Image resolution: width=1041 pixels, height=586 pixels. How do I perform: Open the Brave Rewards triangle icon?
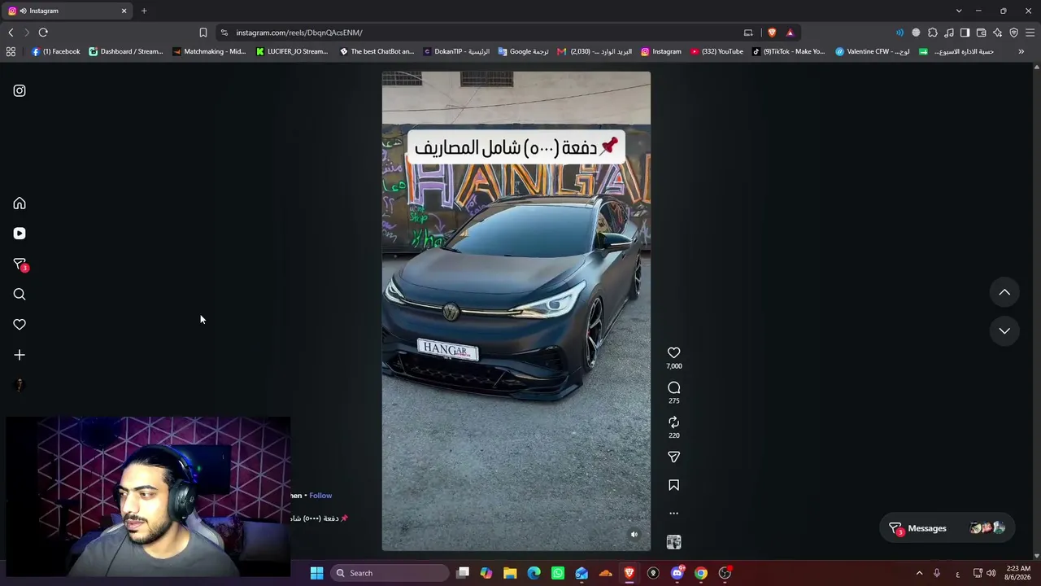coord(790,33)
